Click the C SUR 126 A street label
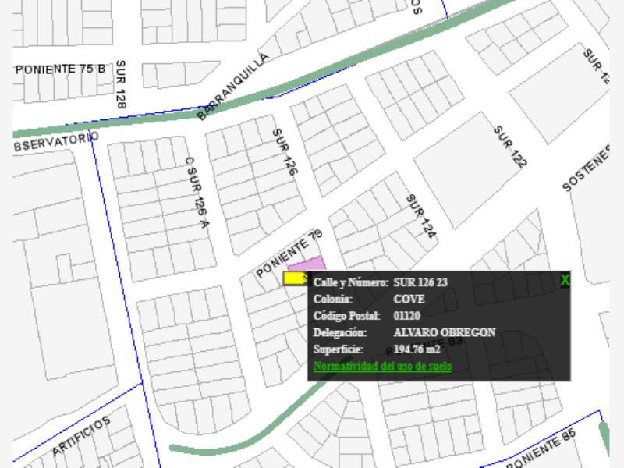The image size is (624, 468). coord(197,192)
